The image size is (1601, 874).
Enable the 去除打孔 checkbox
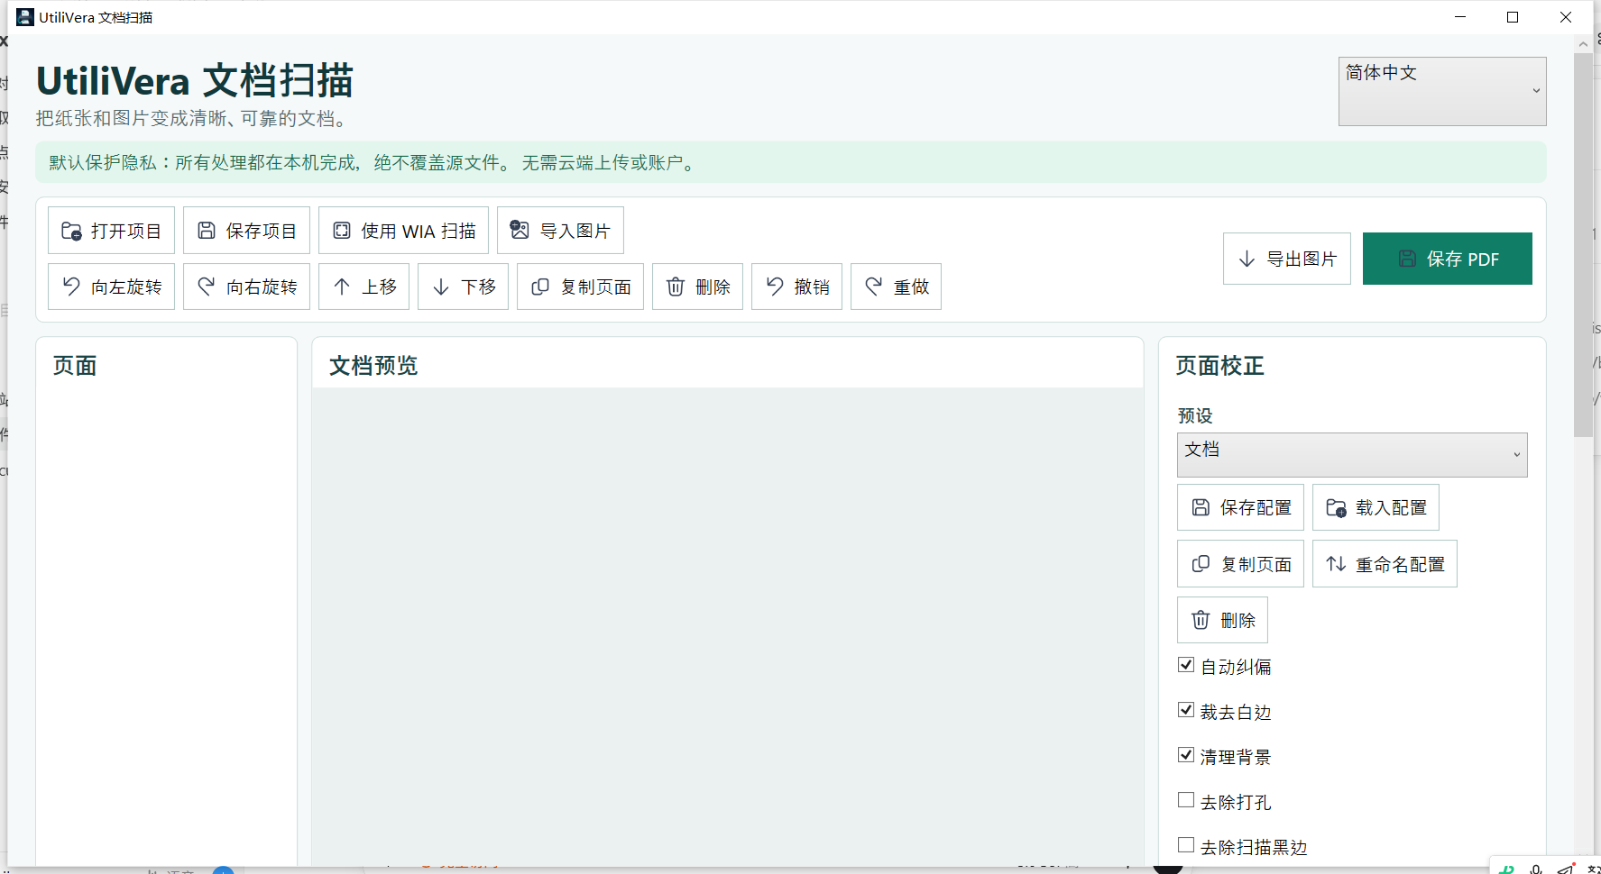[x=1186, y=800]
